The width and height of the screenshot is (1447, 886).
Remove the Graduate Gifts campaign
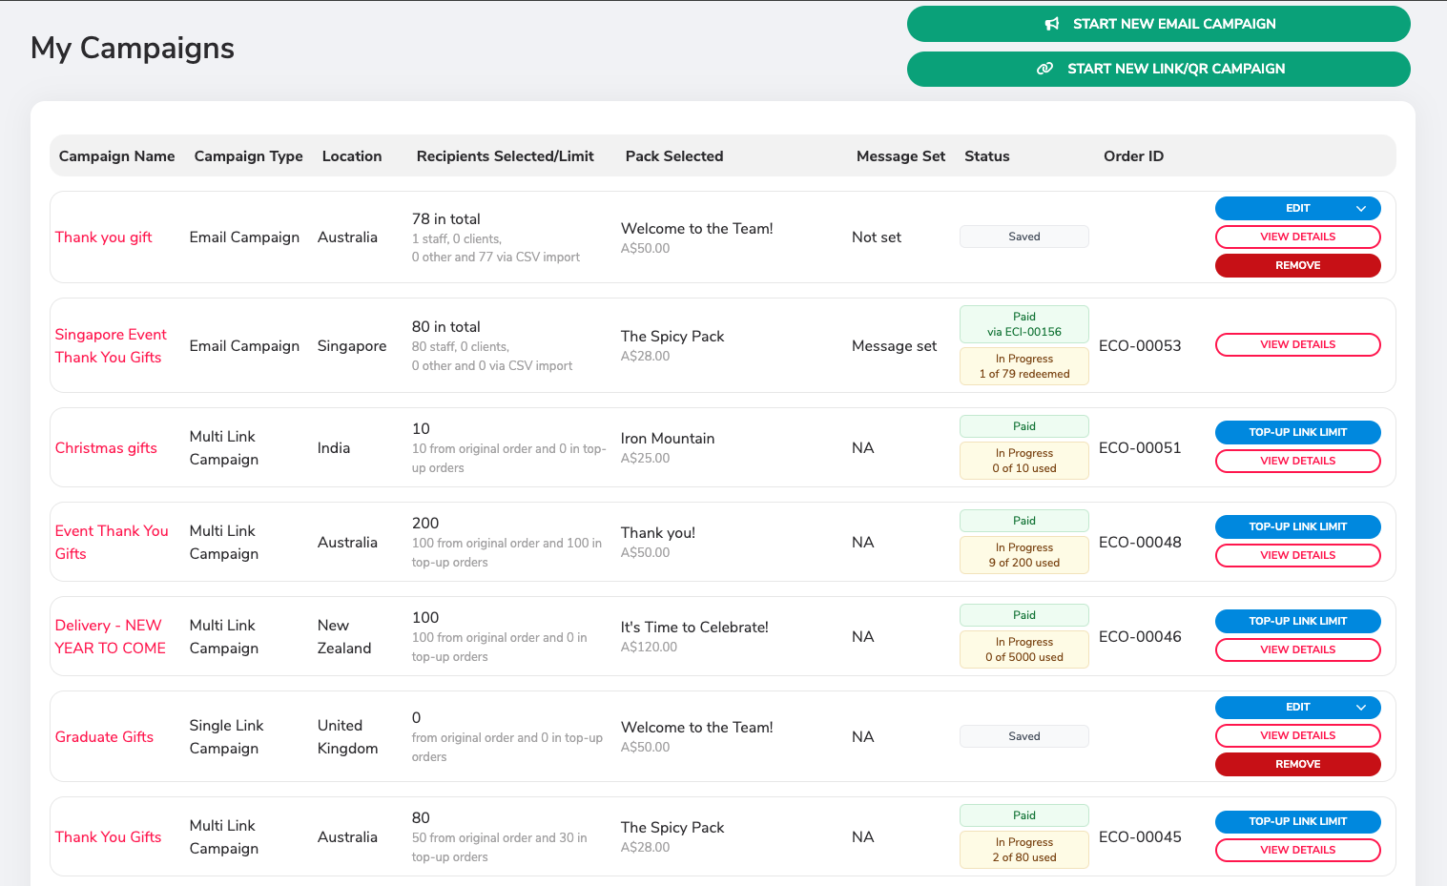(x=1297, y=764)
